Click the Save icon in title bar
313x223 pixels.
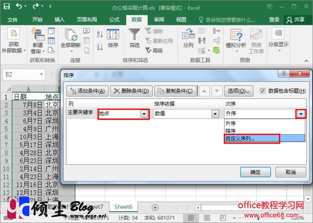click(7, 6)
